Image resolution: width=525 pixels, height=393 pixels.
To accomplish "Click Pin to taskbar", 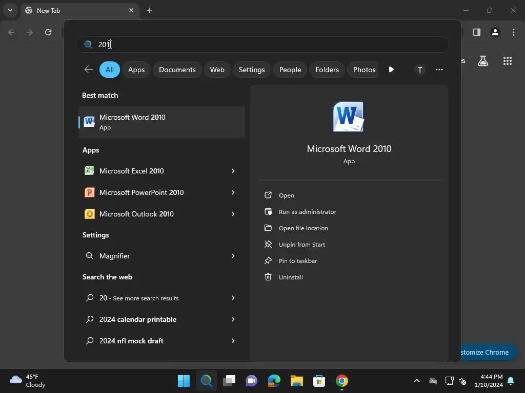I will tap(298, 260).
